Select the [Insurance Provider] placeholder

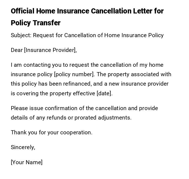[x=50, y=50]
